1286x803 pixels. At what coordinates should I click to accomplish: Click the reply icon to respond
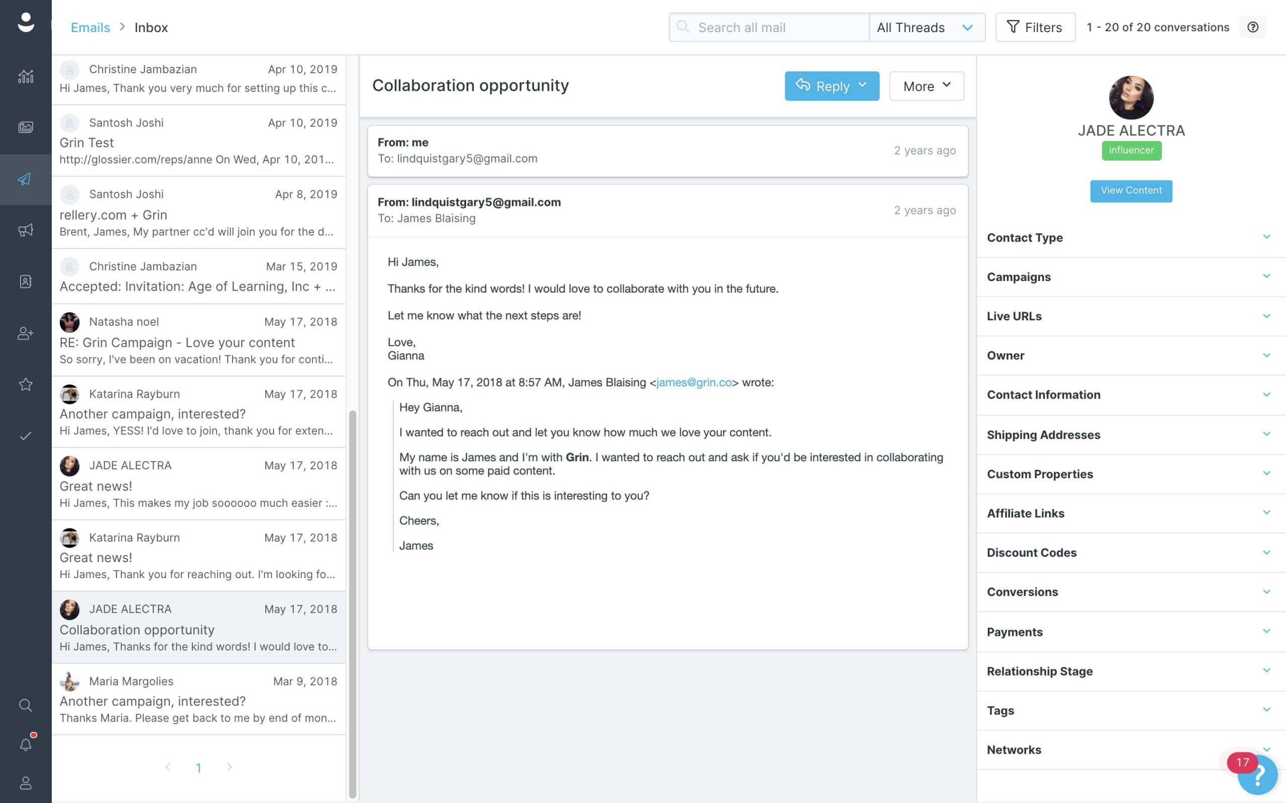(802, 85)
